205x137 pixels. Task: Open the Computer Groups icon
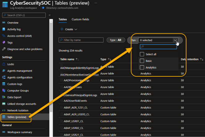tap(4, 90)
